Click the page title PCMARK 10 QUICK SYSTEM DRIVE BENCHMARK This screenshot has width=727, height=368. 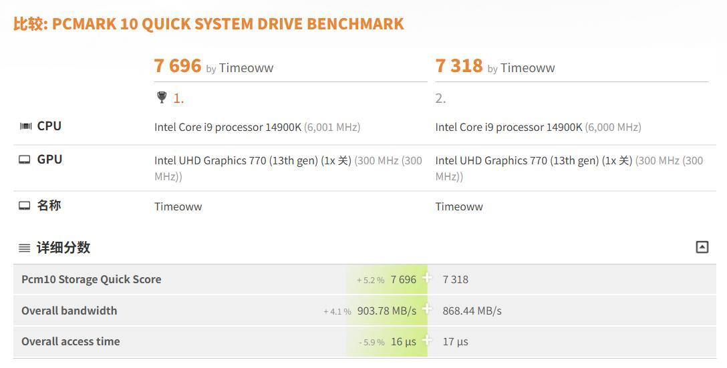(228, 24)
